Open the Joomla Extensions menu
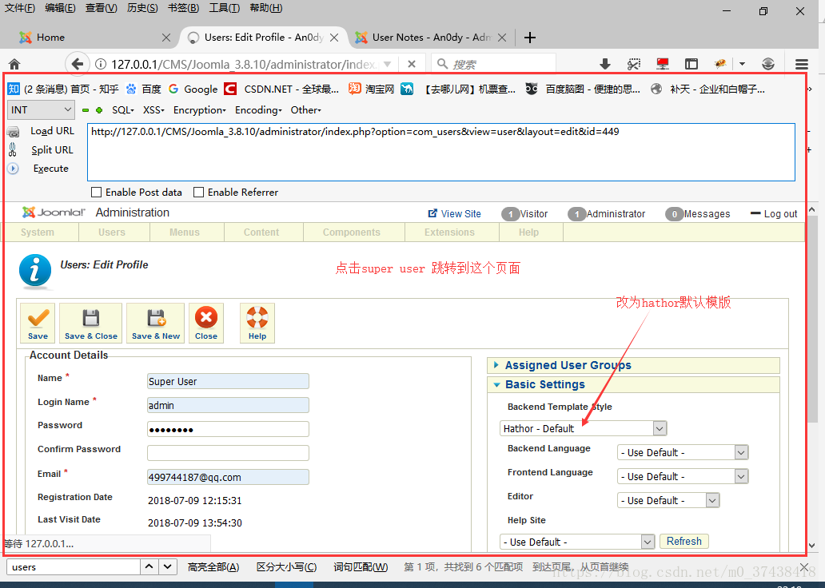This screenshot has height=588, width=825. (x=449, y=232)
